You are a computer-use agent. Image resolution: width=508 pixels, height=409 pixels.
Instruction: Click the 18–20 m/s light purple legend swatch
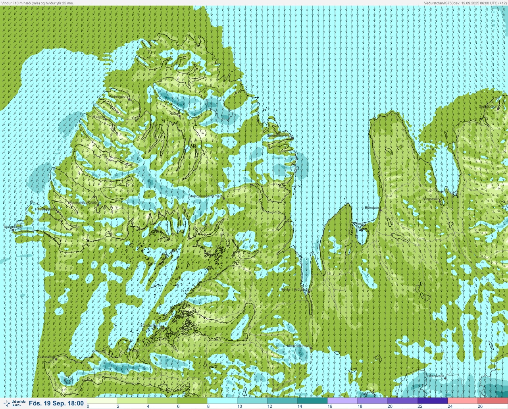tap(373, 401)
